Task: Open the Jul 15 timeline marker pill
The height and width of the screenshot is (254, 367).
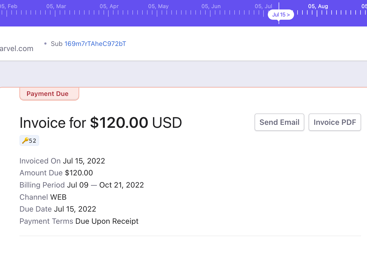Action: pos(281,15)
